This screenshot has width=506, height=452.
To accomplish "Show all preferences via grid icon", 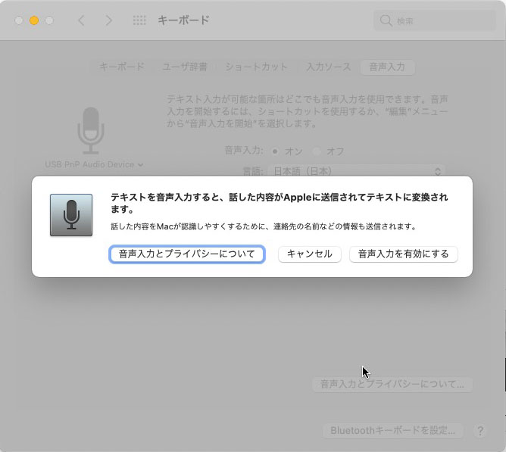I will pos(139,20).
